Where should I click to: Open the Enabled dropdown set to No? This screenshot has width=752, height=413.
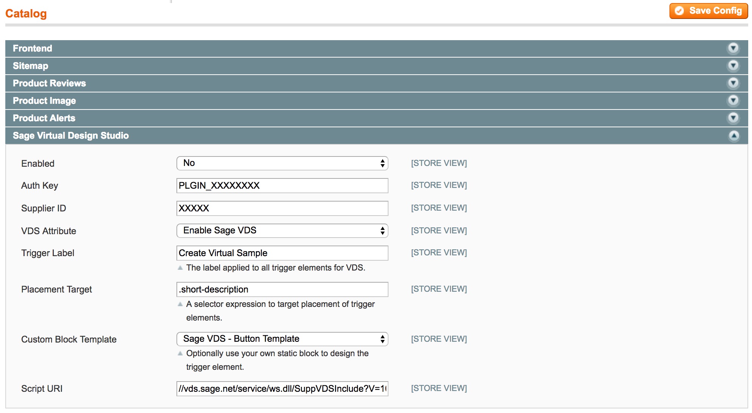(x=282, y=163)
